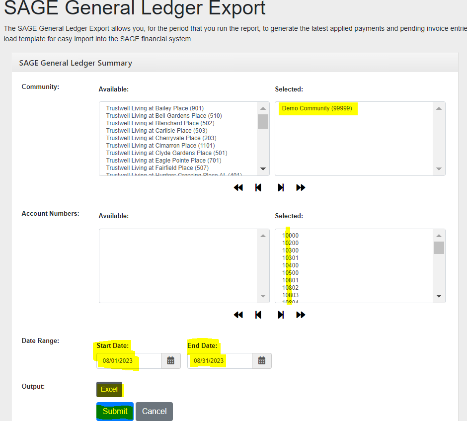This screenshot has width=467, height=421.
Task: Cancel the ledger export
Action: pos(155,412)
